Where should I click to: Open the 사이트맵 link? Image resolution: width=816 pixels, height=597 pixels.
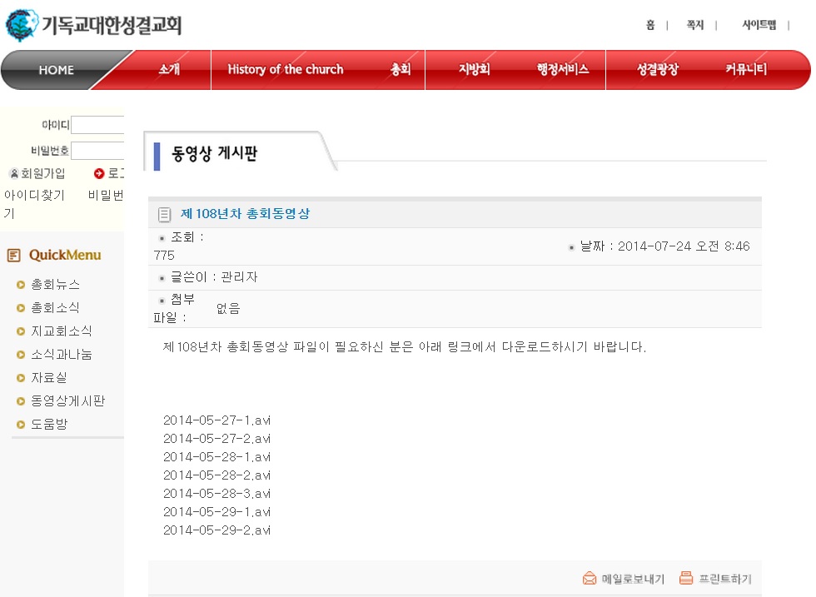(x=759, y=25)
